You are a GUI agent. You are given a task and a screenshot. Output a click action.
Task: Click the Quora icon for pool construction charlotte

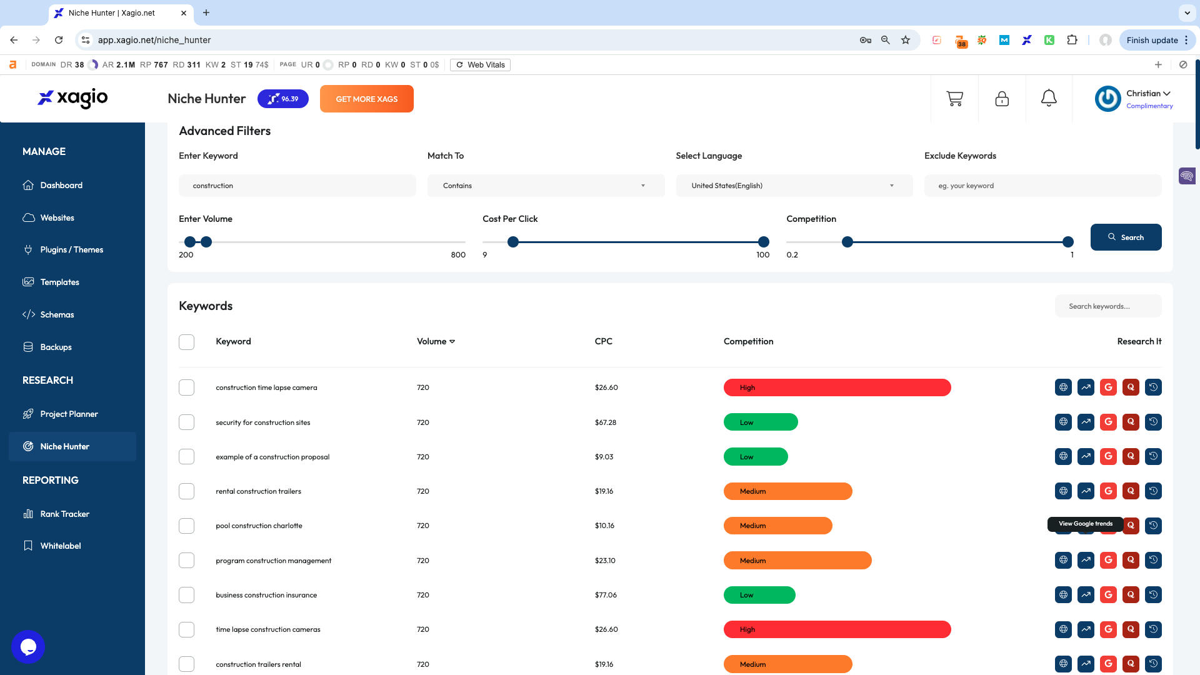(1131, 526)
